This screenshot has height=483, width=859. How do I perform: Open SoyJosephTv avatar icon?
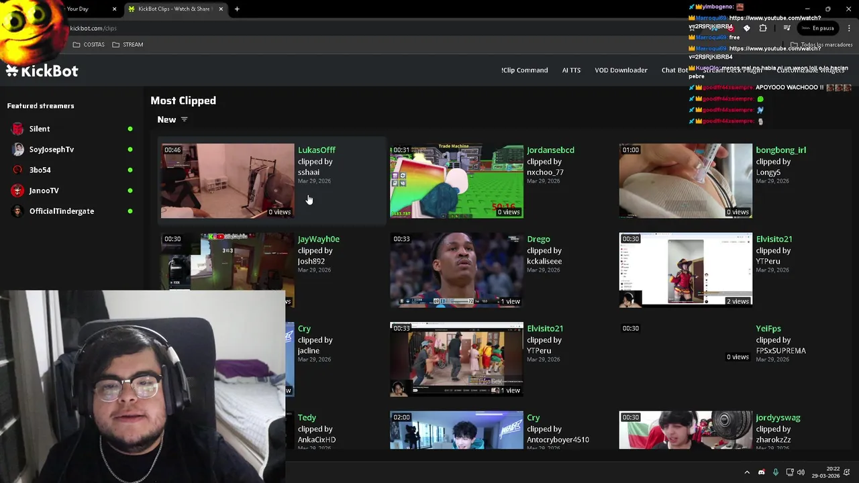pyautogui.click(x=17, y=150)
